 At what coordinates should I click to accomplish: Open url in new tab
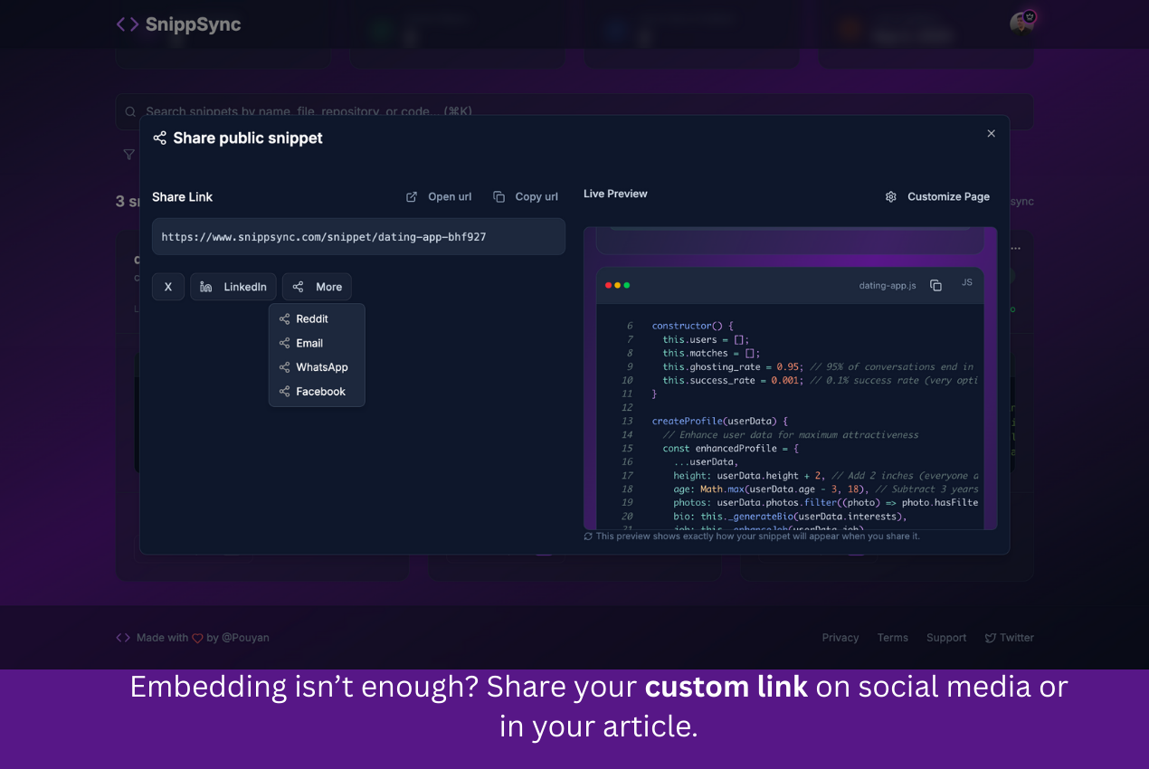pyautogui.click(x=439, y=197)
